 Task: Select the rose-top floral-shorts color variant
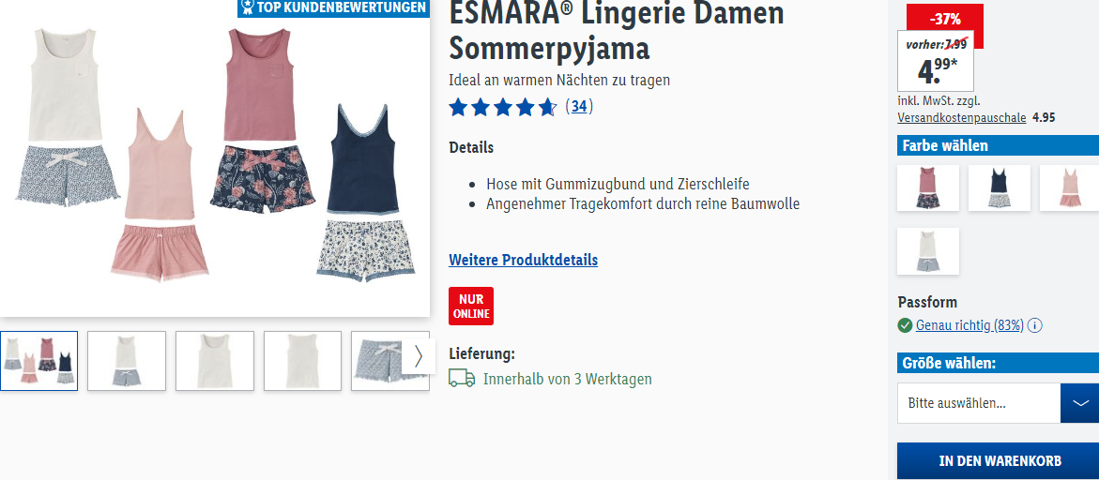[x=928, y=187]
